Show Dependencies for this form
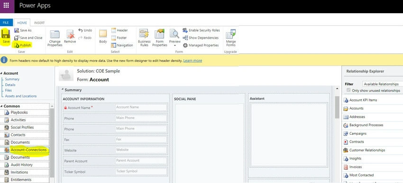The height and width of the screenshot is (183, 403). pos(201,38)
